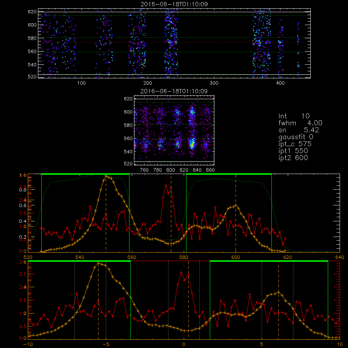Viewport: 348px width, 348px height.
Task: Click x-axis label -10 of the bottom plot
Action: [28, 345]
